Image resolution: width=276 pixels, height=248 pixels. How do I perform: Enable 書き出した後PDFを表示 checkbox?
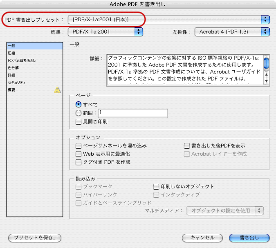click(x=187, y=145)
